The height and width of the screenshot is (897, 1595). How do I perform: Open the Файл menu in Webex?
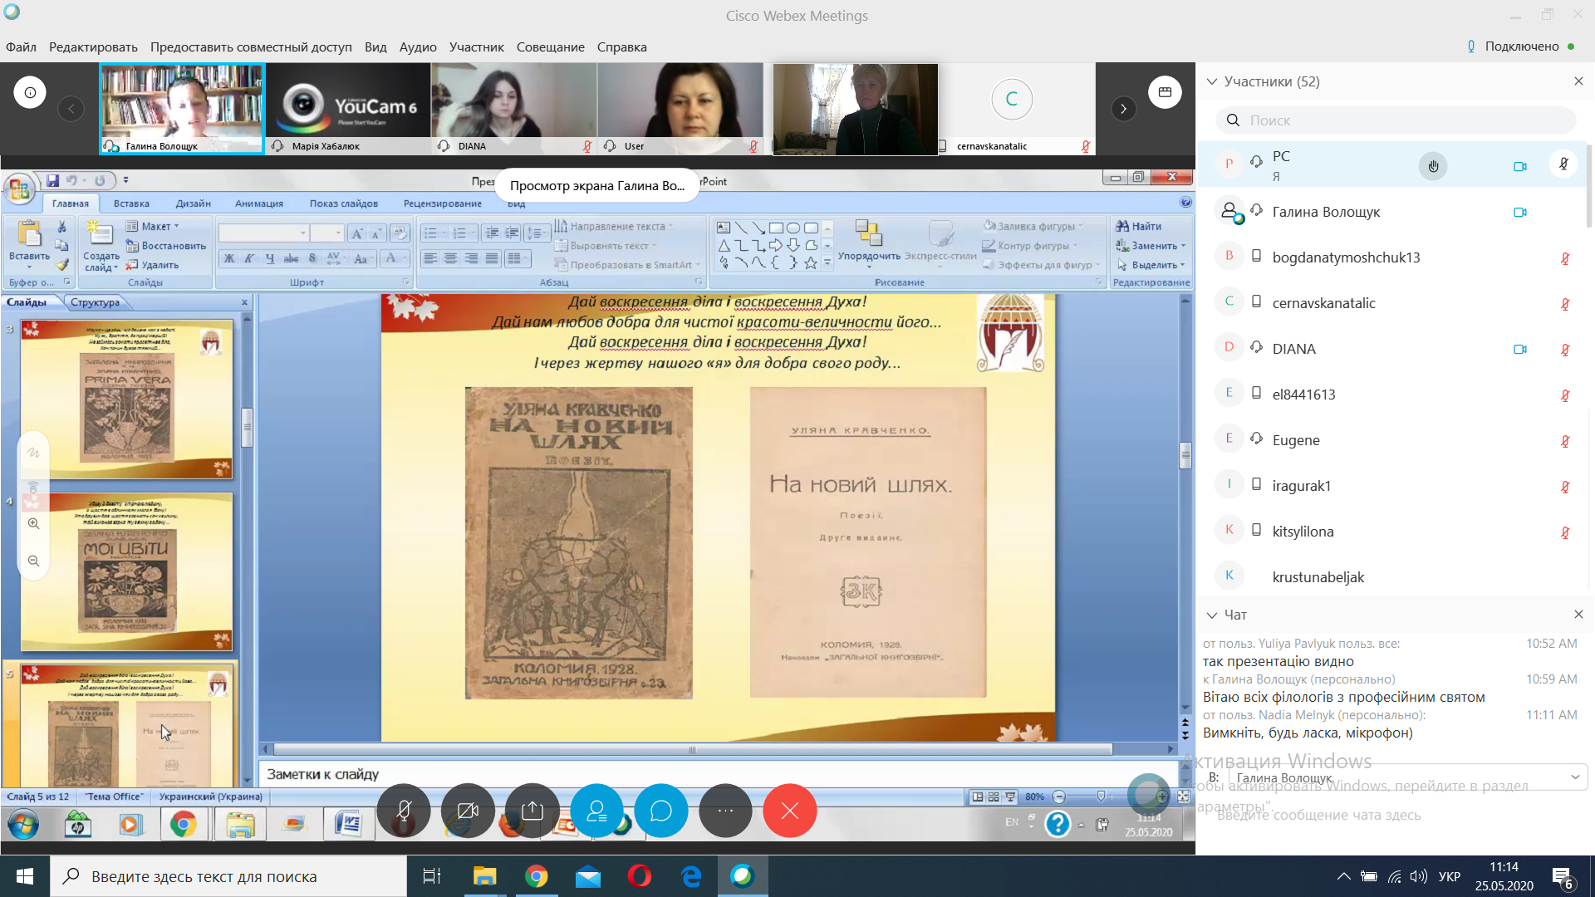coord(21,47)
